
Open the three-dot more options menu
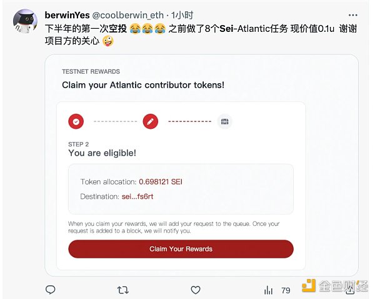coord(352,15)
